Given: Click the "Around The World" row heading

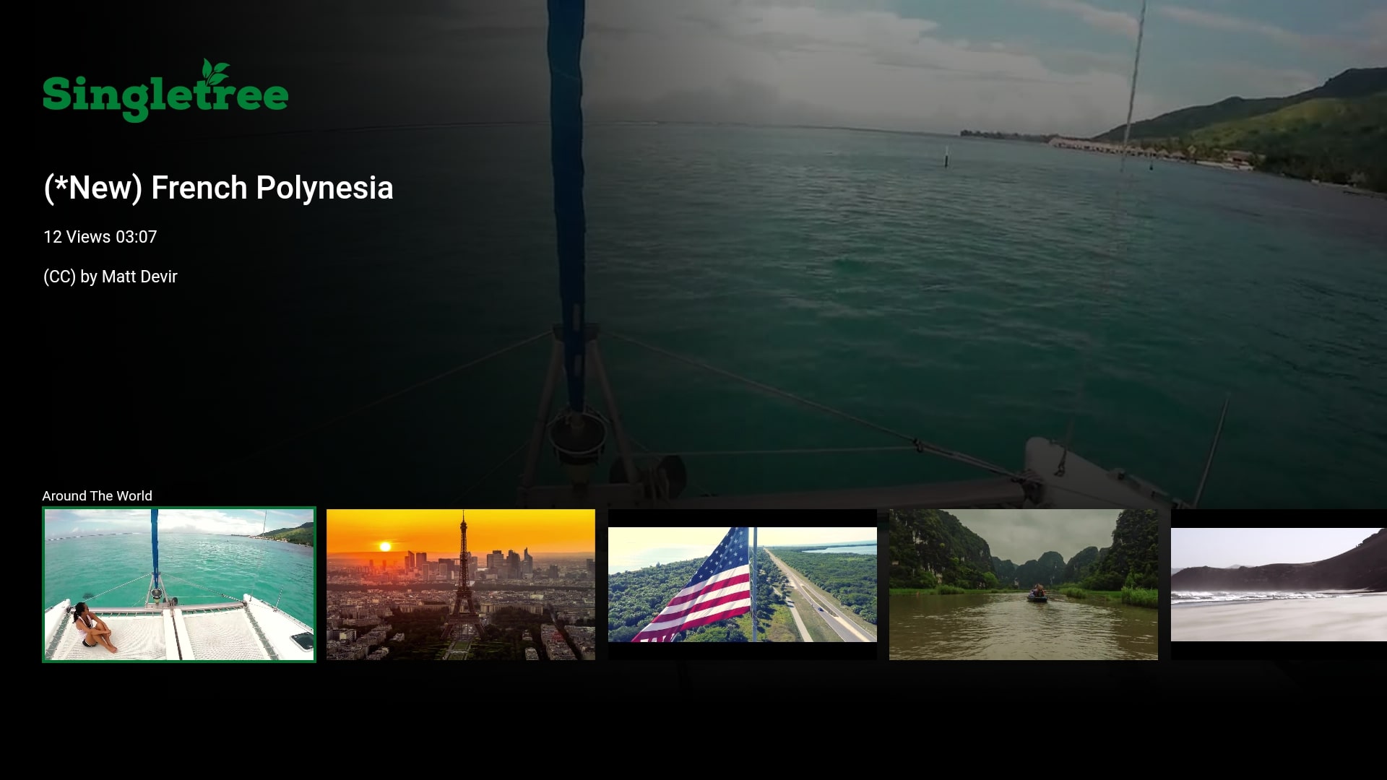Looking at the screenshot, I should 98,495.
